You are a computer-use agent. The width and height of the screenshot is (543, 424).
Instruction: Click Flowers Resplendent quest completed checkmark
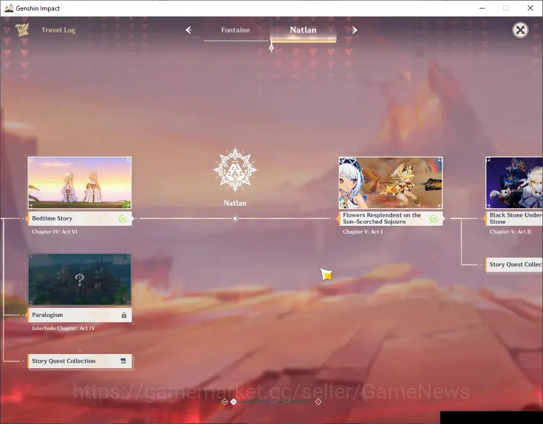click(x=433, y=218)
